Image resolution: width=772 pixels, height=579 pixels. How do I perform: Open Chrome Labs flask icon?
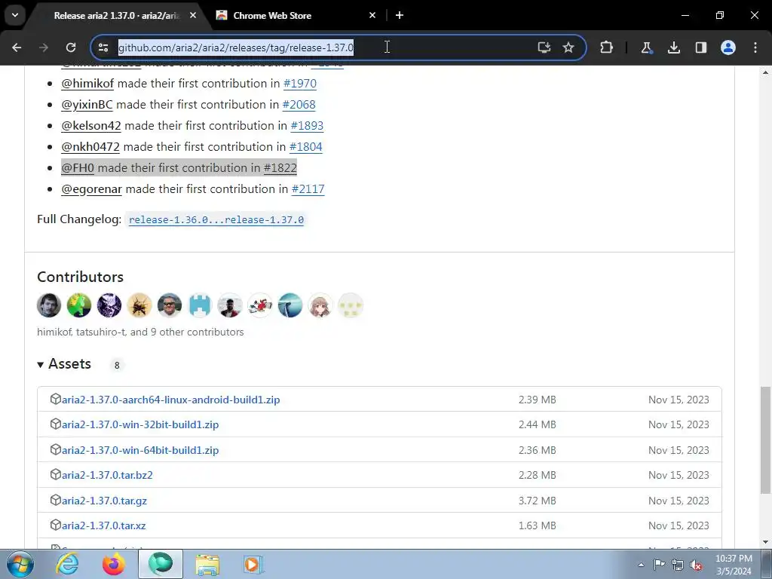[x=646, y=47]
